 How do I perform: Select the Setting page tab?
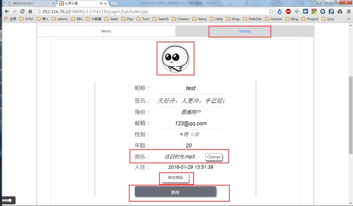pos(245,31)
